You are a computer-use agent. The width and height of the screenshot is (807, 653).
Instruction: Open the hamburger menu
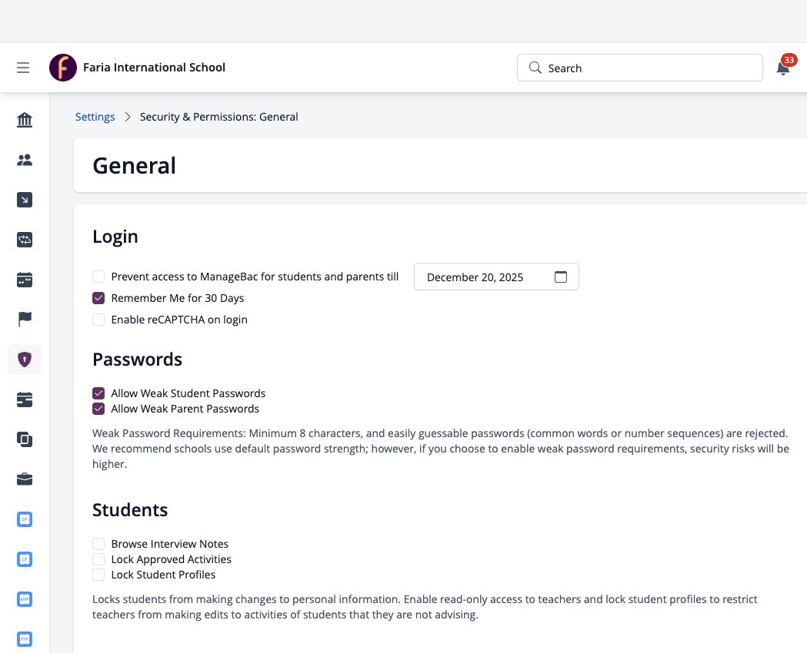(x=22, y=68)
